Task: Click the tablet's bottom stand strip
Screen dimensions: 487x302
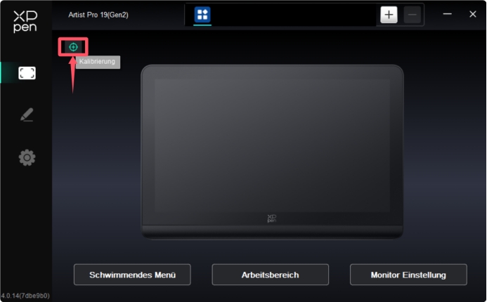Action: [x=272, y=232]
